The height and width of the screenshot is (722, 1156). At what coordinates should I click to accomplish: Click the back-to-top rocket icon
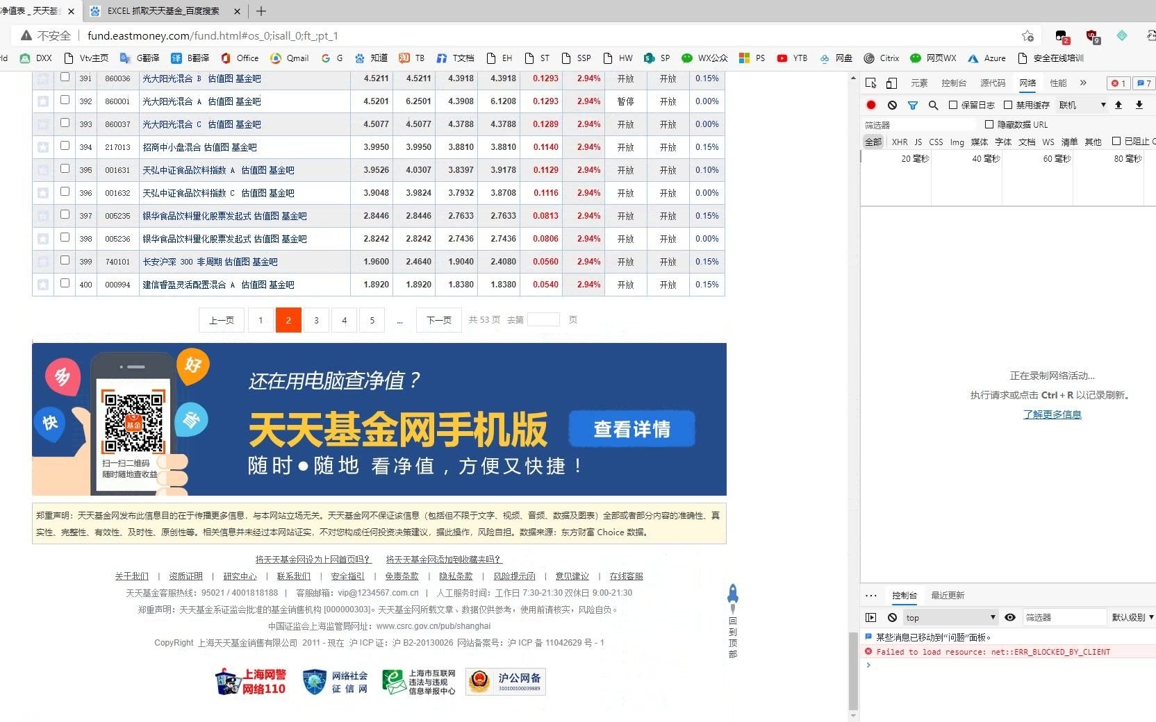[x=732, y=598]
